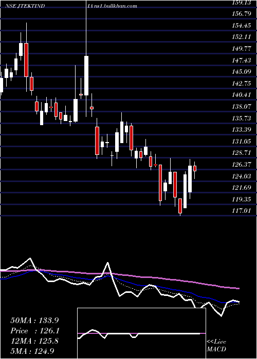
Task: Click the 121.69 price axis label
Action: [x=242, y=188]
